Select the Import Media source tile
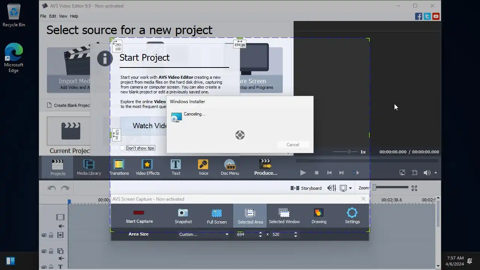Screen dimensions: 480x270 69,70
